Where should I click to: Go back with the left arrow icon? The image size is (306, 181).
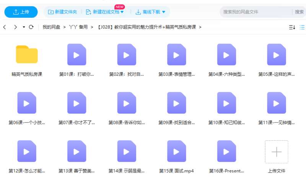(x=5, y=27)
